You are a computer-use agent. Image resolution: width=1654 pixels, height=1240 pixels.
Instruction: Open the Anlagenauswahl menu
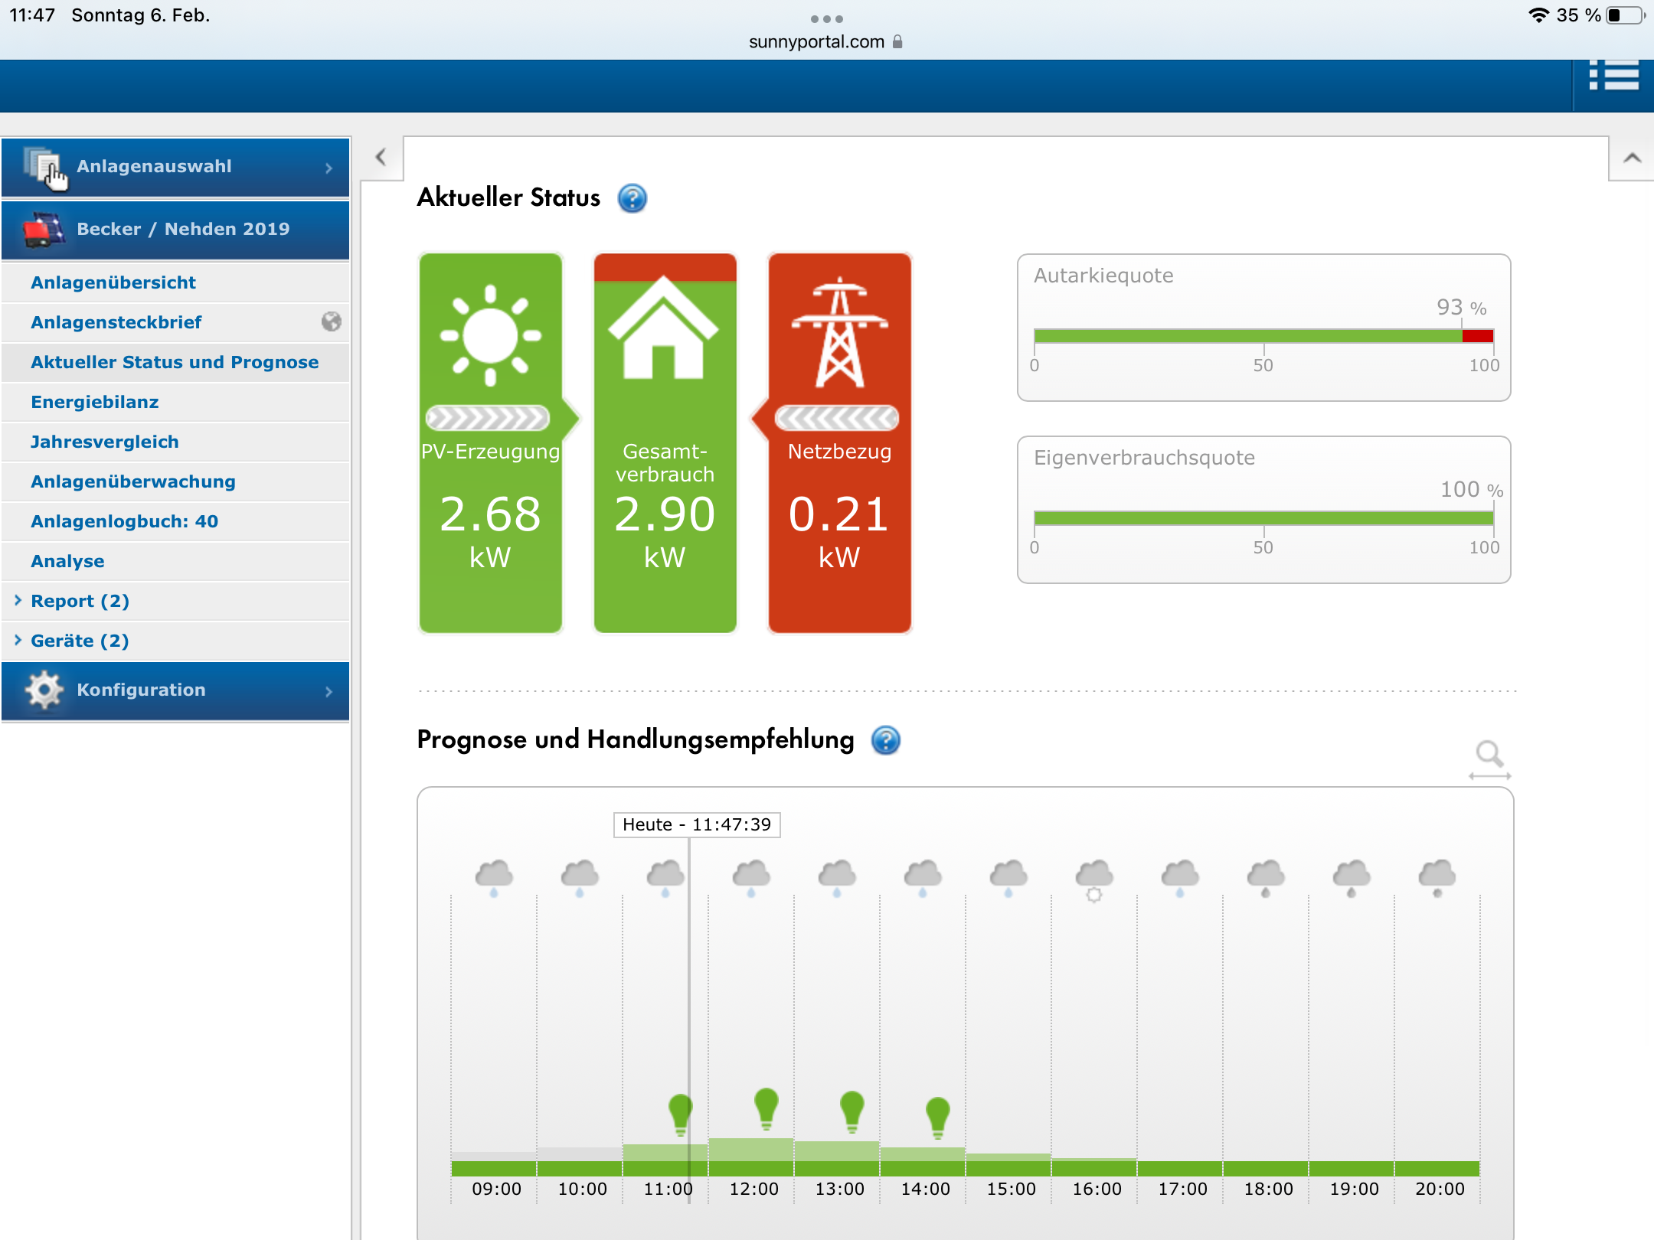(176, 167)
